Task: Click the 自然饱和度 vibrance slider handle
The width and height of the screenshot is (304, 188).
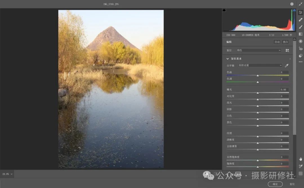Action: point(258,160)
